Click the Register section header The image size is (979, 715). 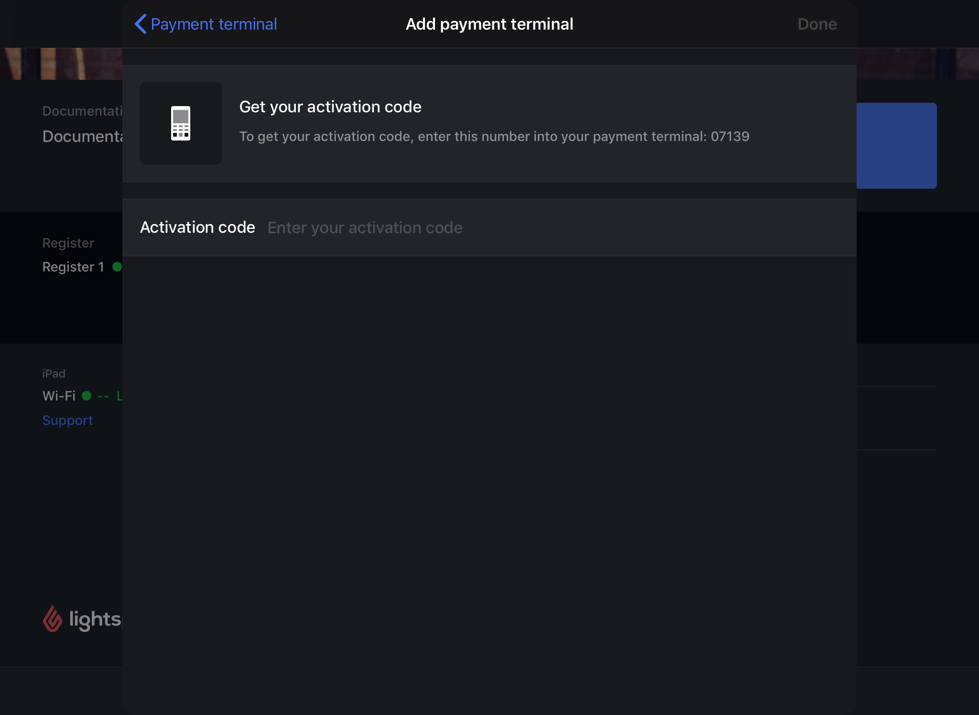68,243
